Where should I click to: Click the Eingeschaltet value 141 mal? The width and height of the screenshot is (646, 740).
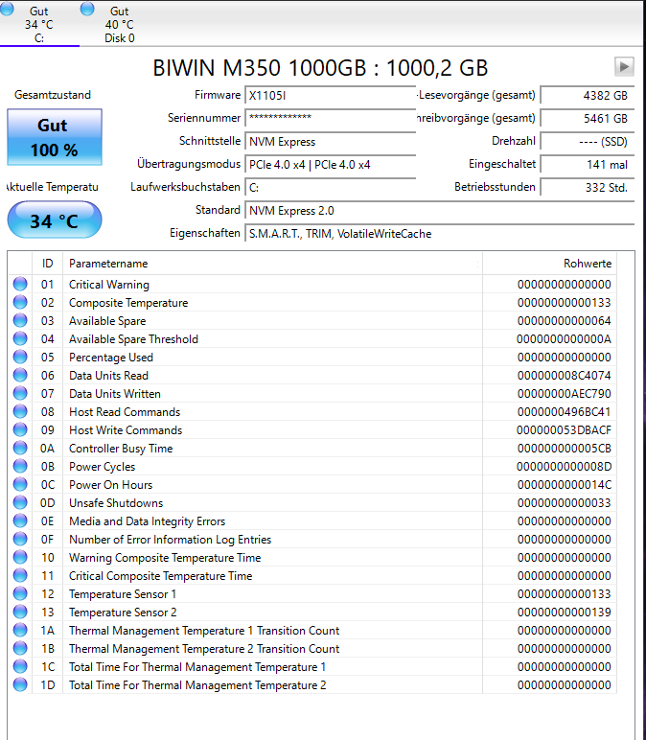tap(587, 164)
